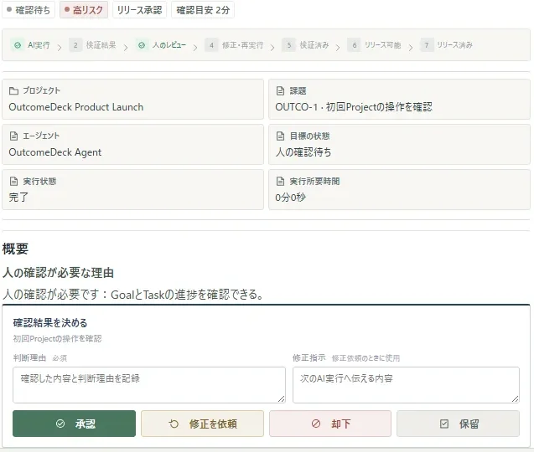Click the step number 7 badge for リリース済み
534x452 pixels.
click(427, 45)
